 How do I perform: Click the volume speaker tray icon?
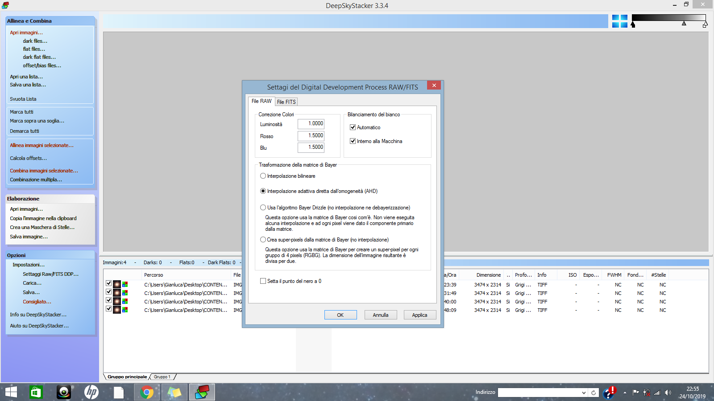668,393
